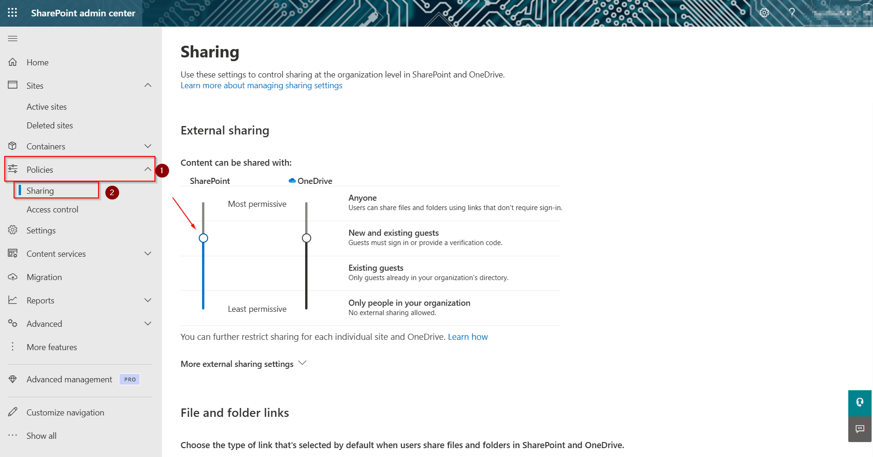This screenshot has width=873, height=457.
Task: Open the support headset icon bottom right
Action: [x=860, y=403]
